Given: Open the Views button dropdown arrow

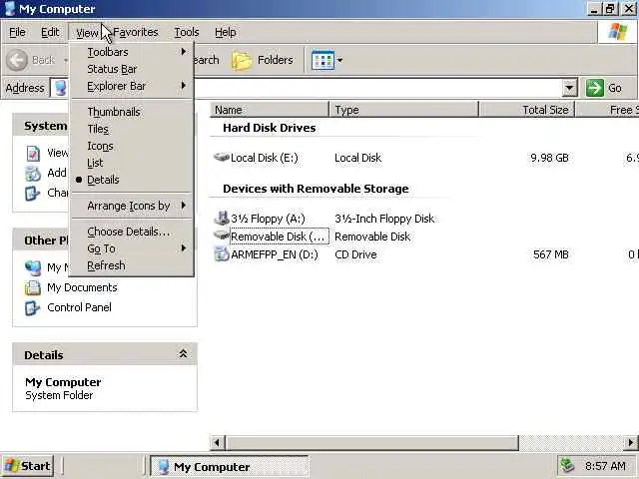Looking at the screenshot, I should point(339,61).
